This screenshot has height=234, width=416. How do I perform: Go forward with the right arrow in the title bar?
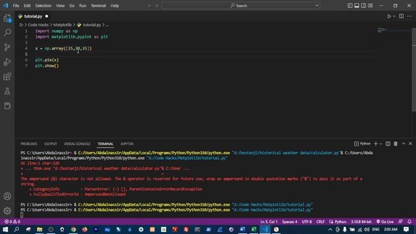[157, 6]
